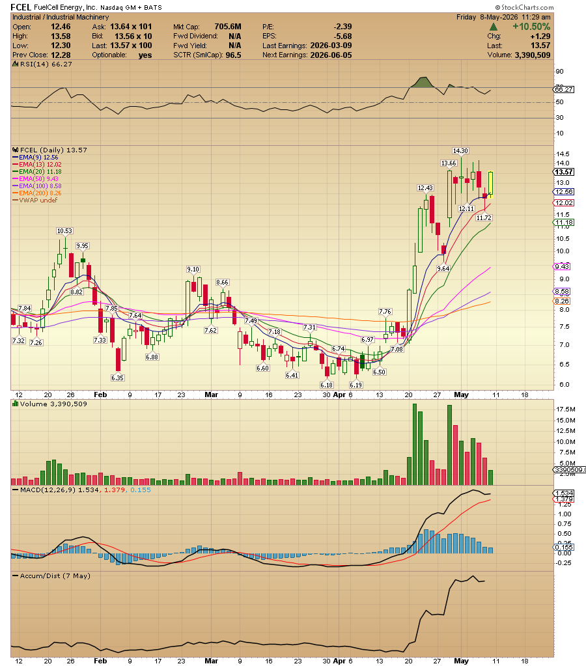Click the 11.18 green EMA axis tag

[565, 223]
